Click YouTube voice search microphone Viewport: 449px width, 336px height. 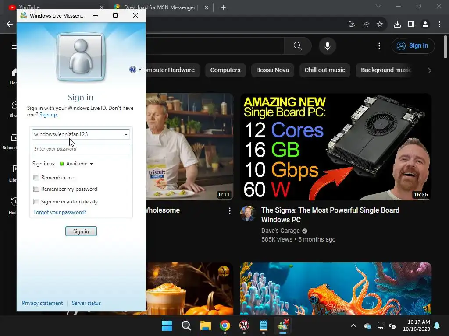(327, 45)
